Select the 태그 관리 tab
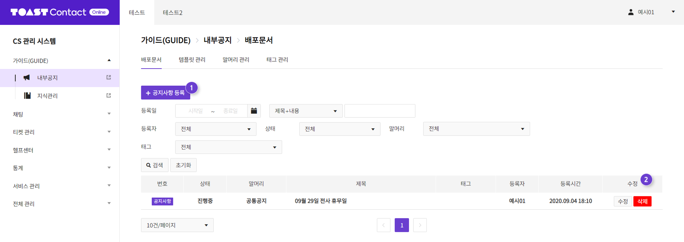 (x=277, y=60)
